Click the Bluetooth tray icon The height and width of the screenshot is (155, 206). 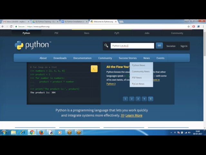tap(175, 133)
